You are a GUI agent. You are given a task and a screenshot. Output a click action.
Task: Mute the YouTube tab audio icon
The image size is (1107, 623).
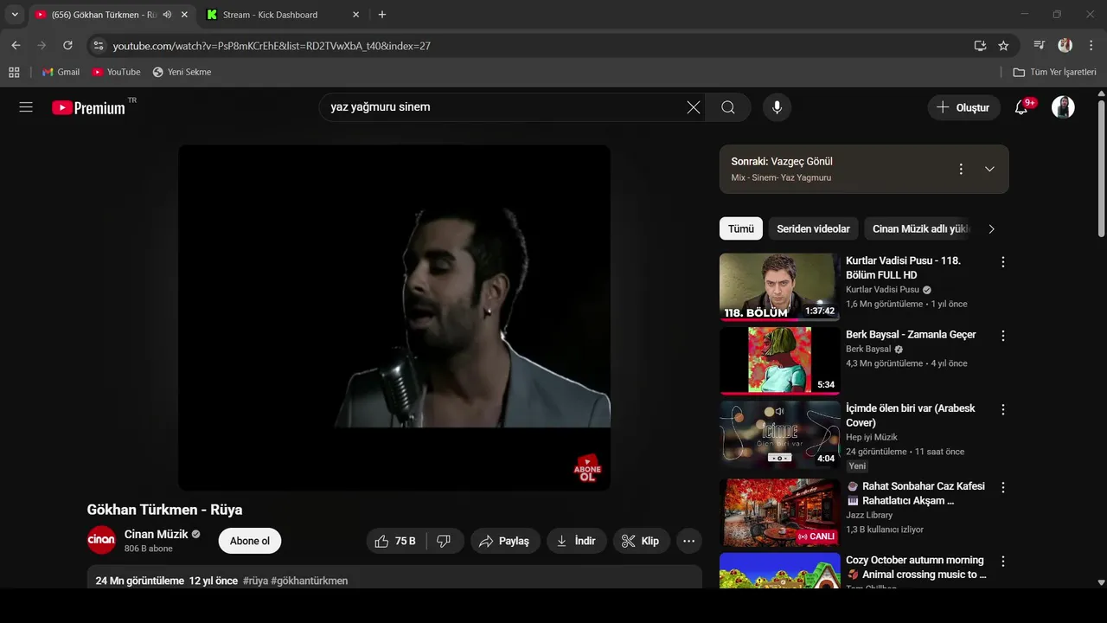coord(167,15)
